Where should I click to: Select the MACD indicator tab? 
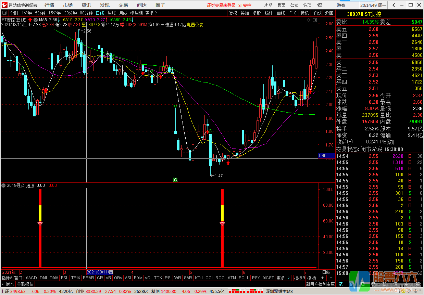tap(31, 278)
